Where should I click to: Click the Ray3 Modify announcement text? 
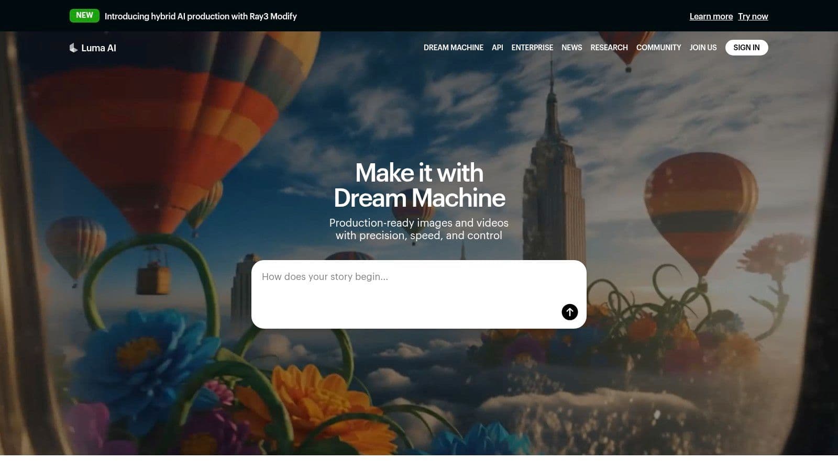(x=201, y=16)
